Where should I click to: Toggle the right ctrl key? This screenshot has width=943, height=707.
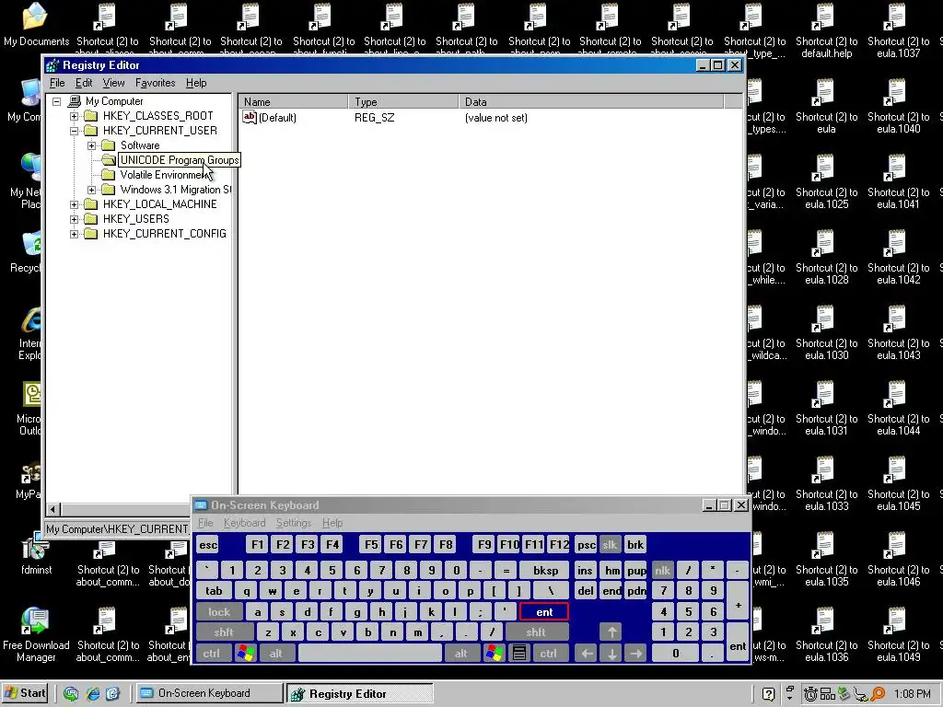pos(548,654)
